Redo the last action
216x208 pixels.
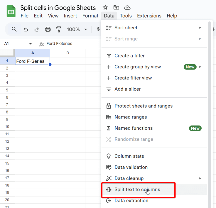(37, 29)
